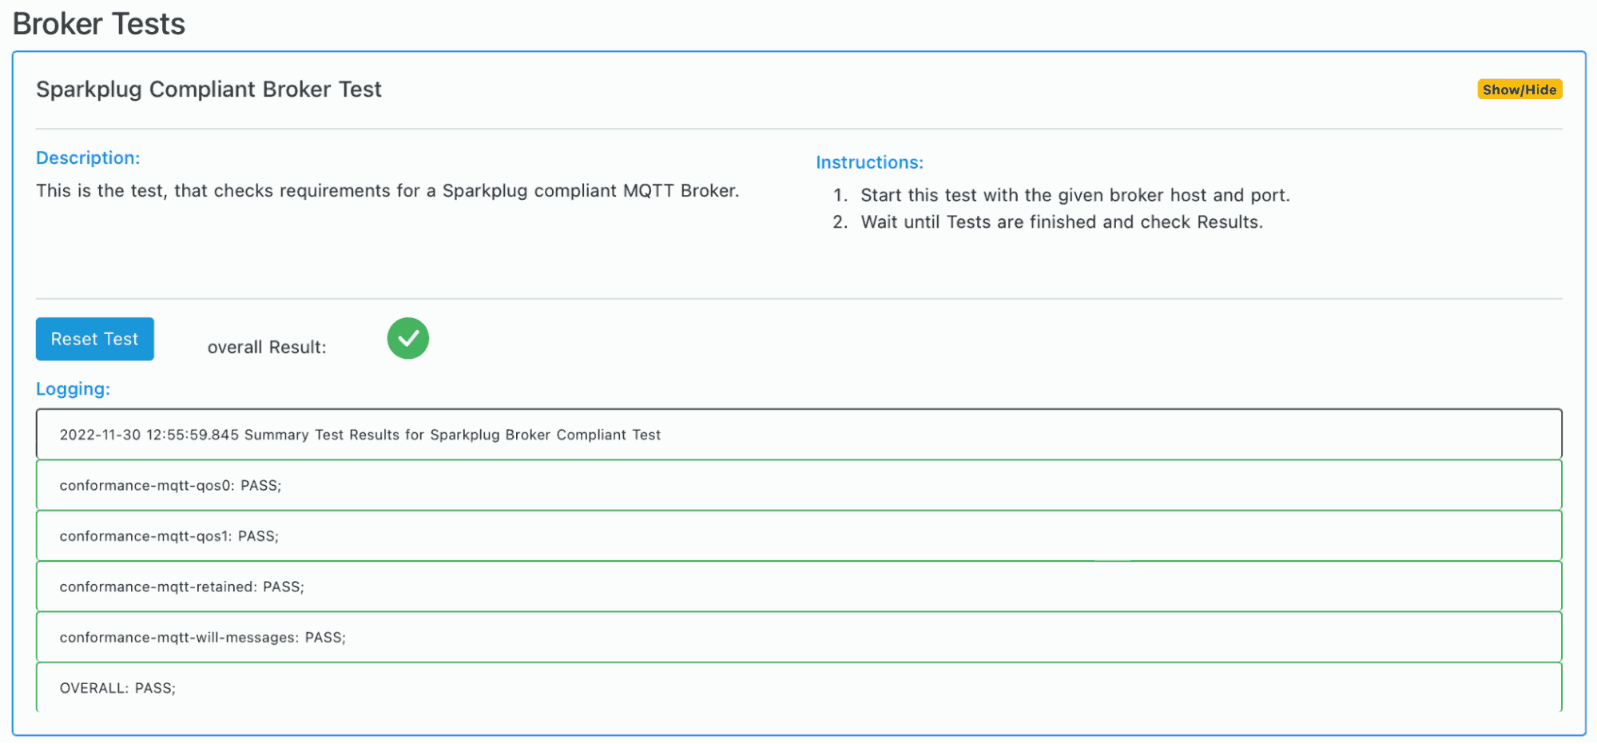Screen dimensions: 1597x744
Task: Click the Logging: label
Action: [x=73, y=389]
